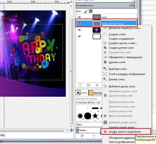
Task: Adjust the Непрозрачность opacity slider
Action: point(105,5)
